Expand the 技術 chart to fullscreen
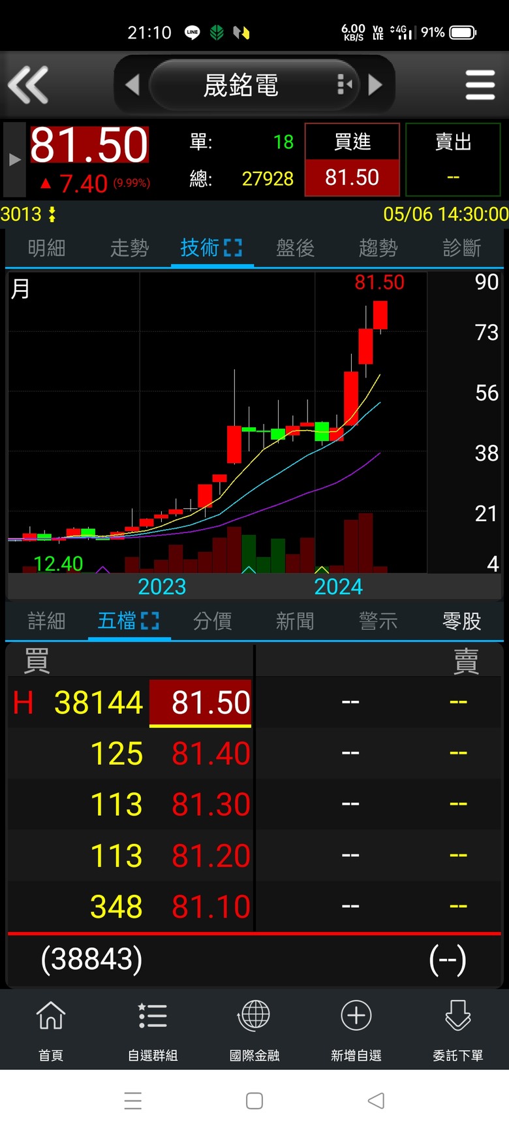This screenshot has width=509, height=1132. [x=233, y=248]
